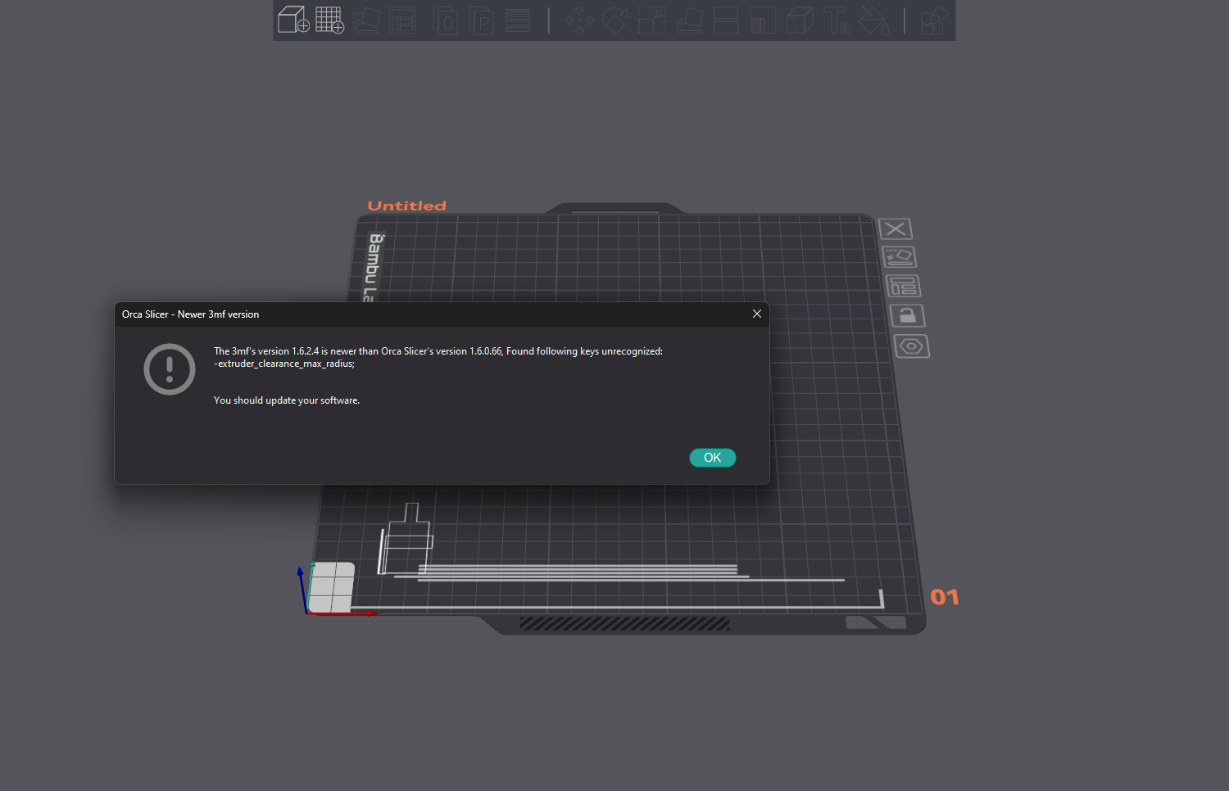Click the Untitled project name
The width and height of the screenshot is (1229, 791).
pyautogui.click(x=406, y=206)
